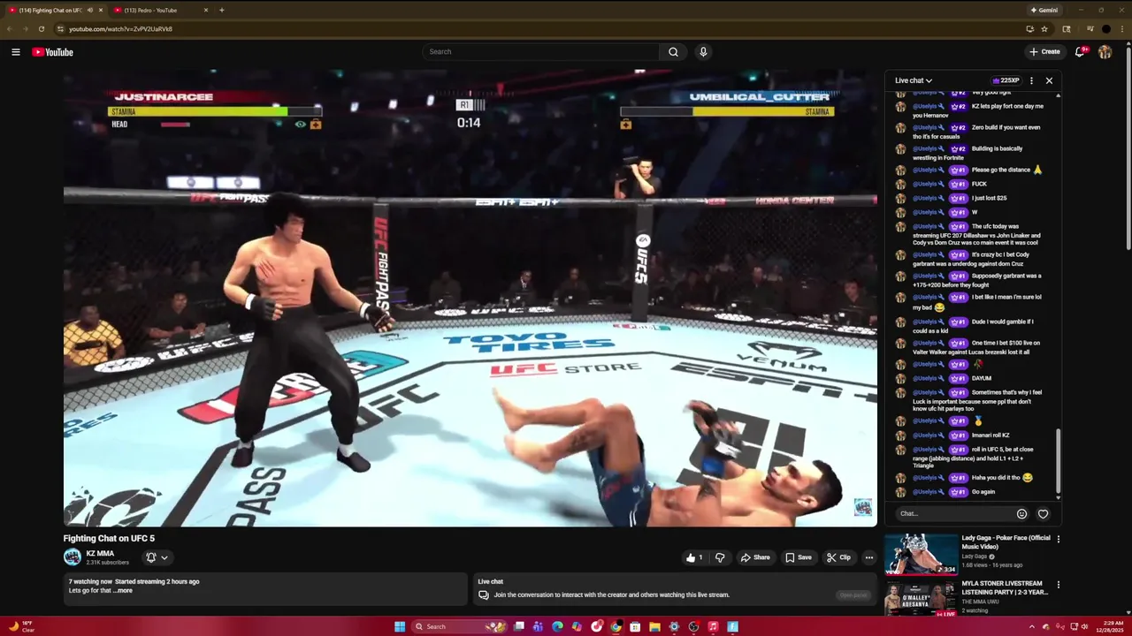Send a heart reaction in chat
Viewport: 1132px width, 636px height.
click(x=1043, y=513)
